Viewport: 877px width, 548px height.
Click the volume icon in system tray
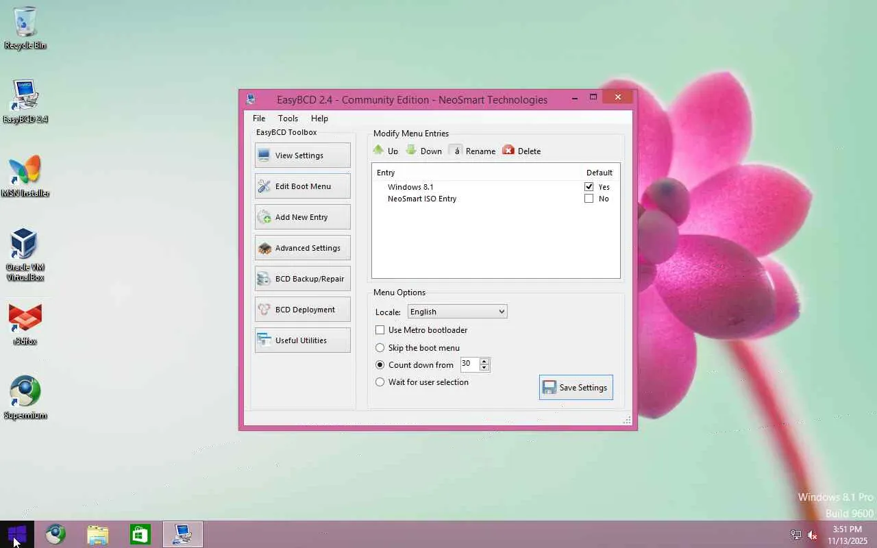click(813, 535)
